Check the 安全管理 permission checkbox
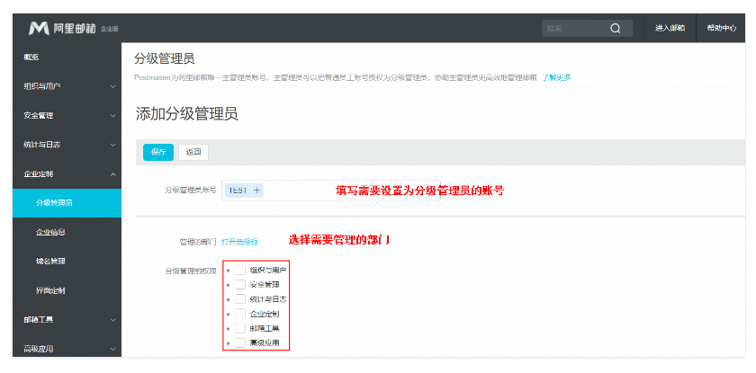Viewport: 756px width, 373px height. pos(240,284)
